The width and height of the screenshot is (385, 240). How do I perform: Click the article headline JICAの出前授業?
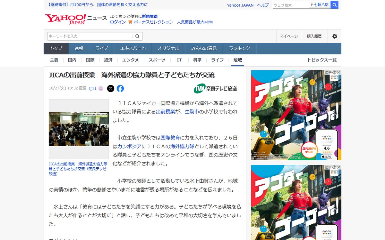132,75
